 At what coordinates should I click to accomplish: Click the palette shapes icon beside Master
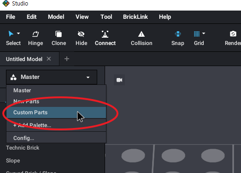[13, 77]
